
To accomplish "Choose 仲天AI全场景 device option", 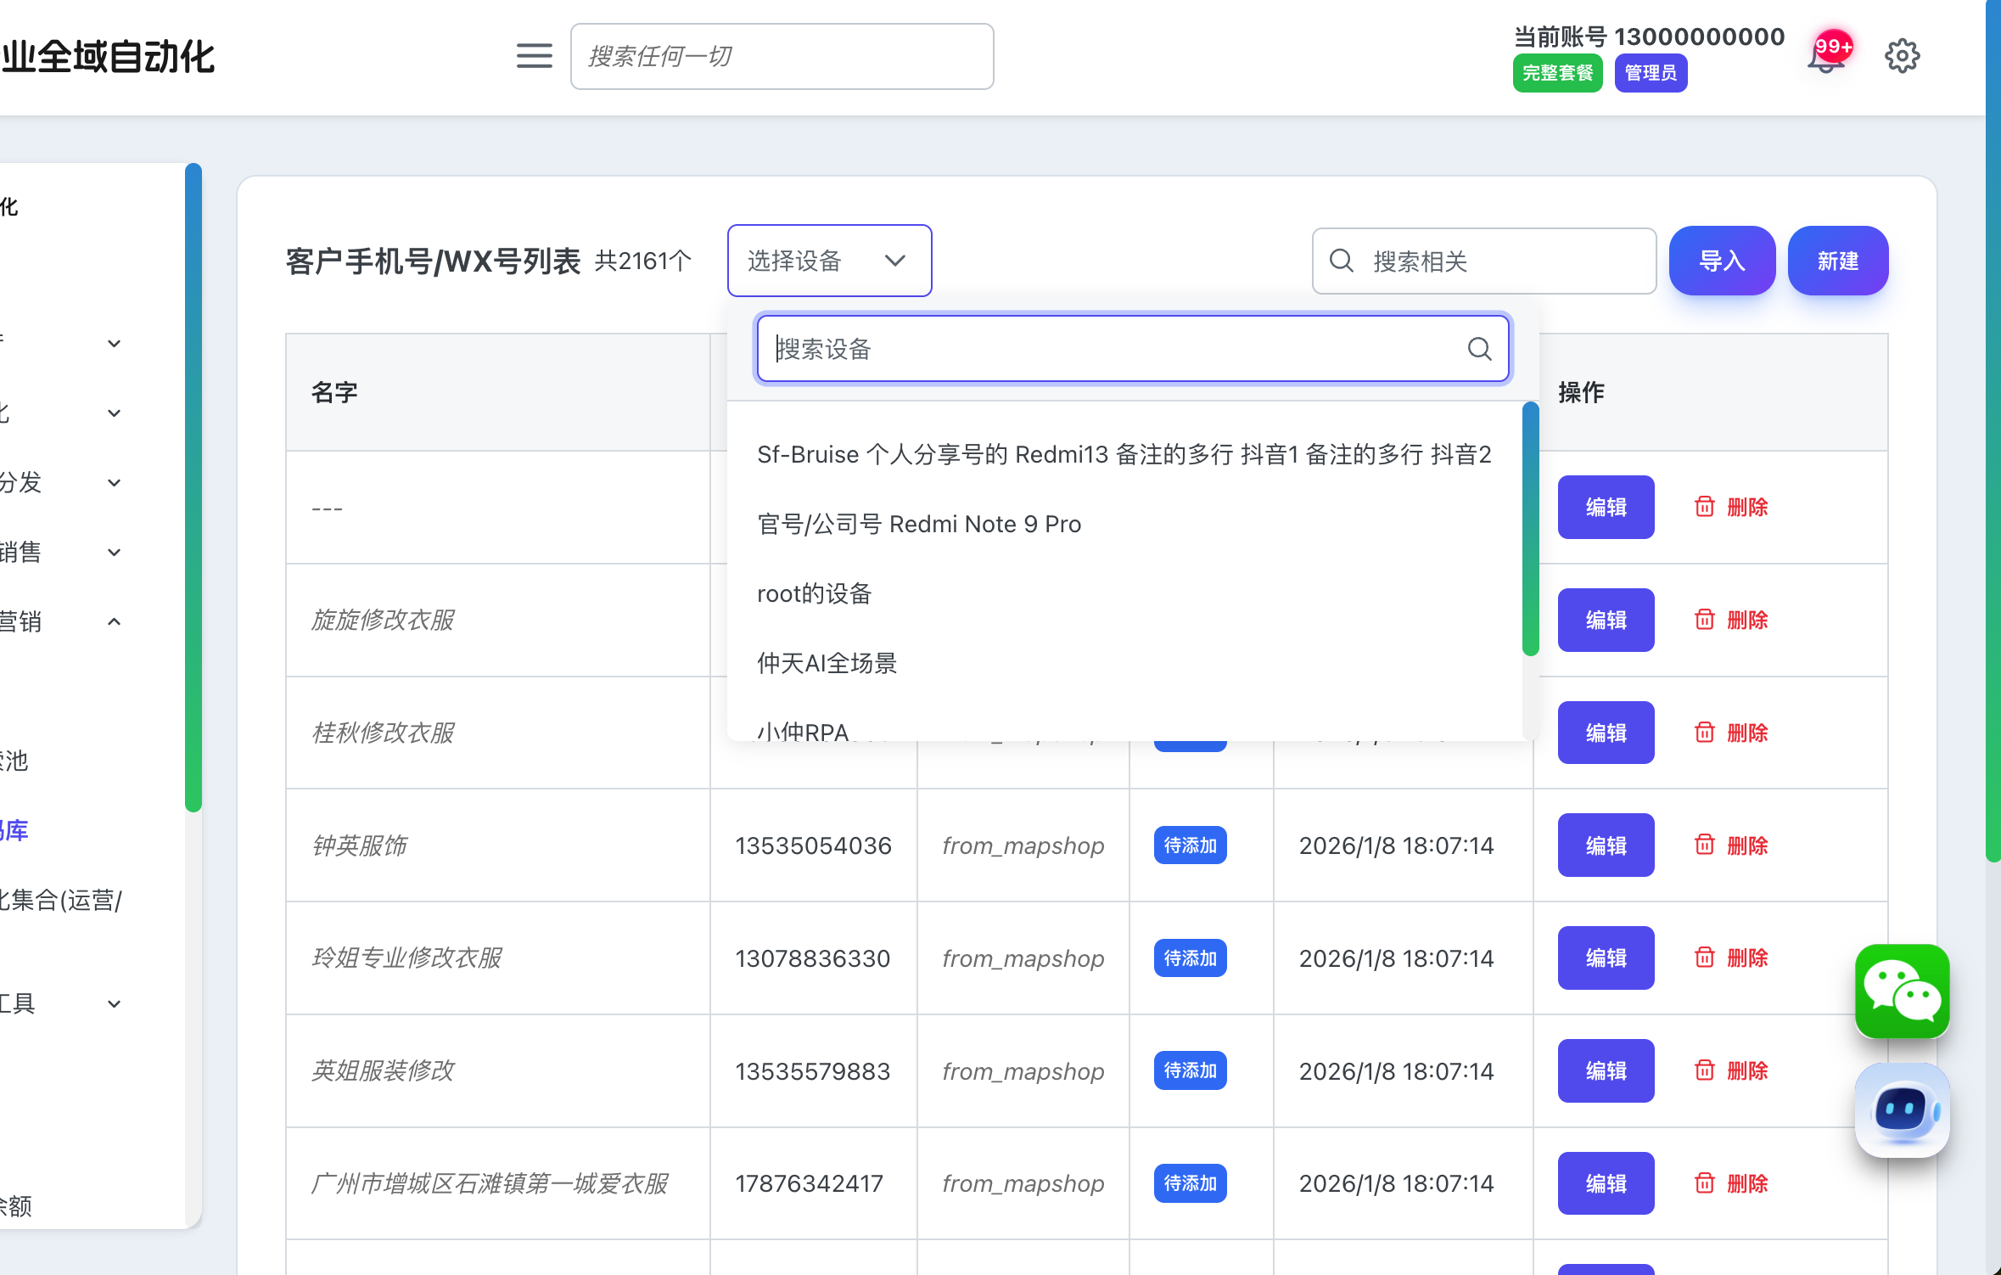I will [x=827, y=664].
